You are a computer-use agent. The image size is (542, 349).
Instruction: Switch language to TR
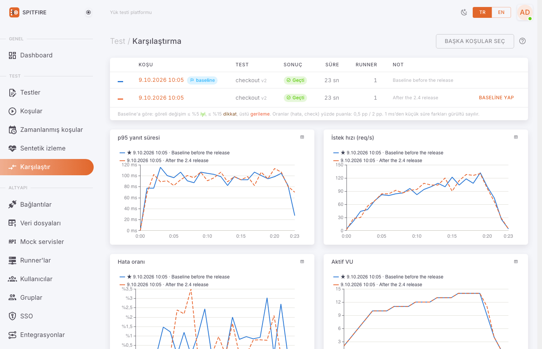pyautogui.click(x=482, y=12)
